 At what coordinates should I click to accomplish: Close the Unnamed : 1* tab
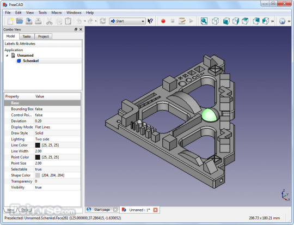coord(155,210)
